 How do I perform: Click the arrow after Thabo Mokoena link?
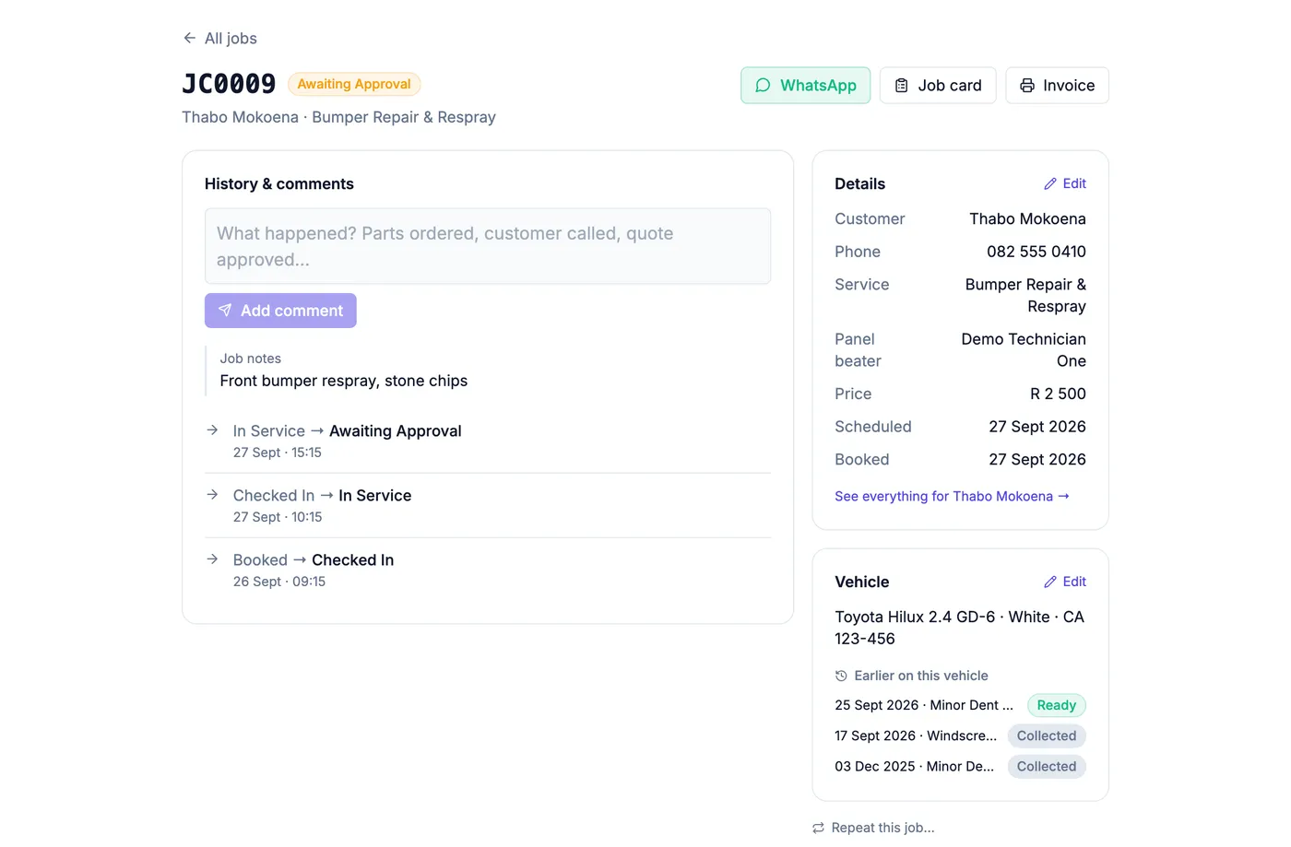(1063, 496)
